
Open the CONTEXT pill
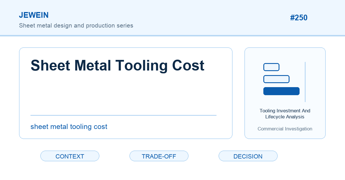70,156
